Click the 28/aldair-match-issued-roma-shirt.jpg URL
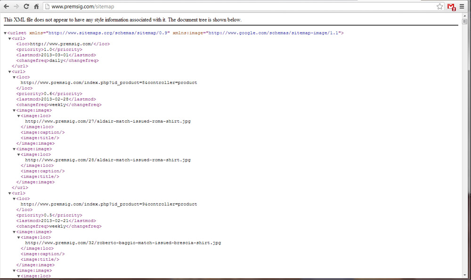Screen dimensions: 471x280 point(108,160)
